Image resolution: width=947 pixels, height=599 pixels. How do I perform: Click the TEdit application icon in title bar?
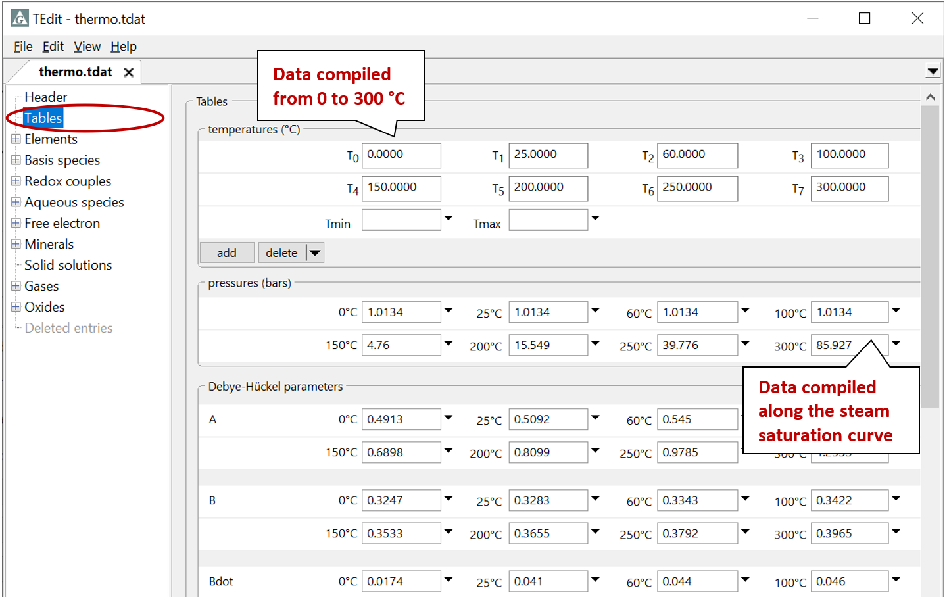click(20, 18)
